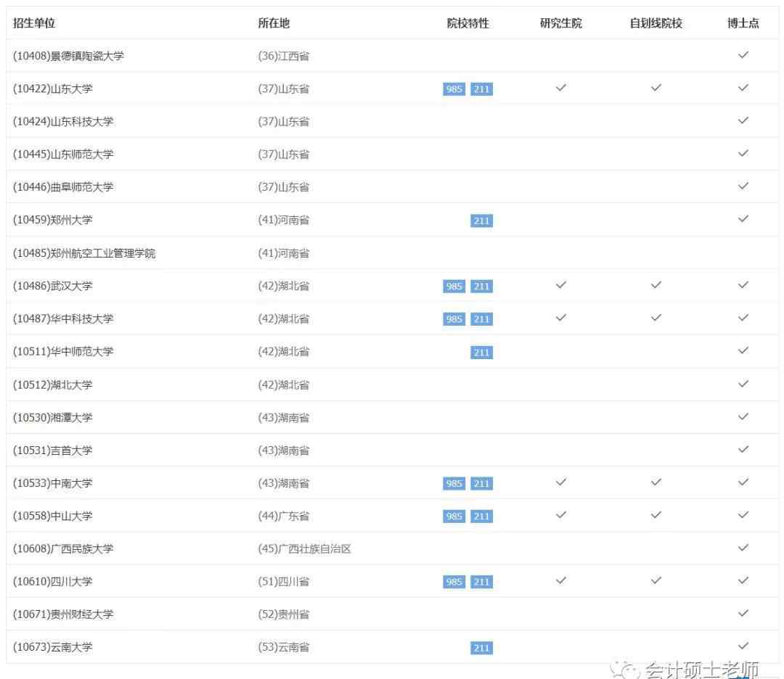Click the 院校特性 column header
The image size is (784, 679).
click(468, 23)
